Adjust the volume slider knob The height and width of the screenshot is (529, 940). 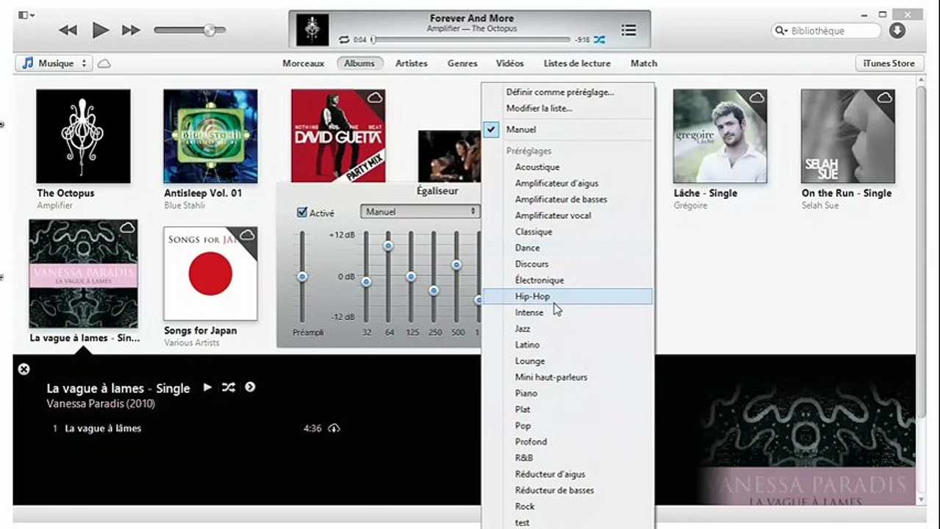(209, 30)
